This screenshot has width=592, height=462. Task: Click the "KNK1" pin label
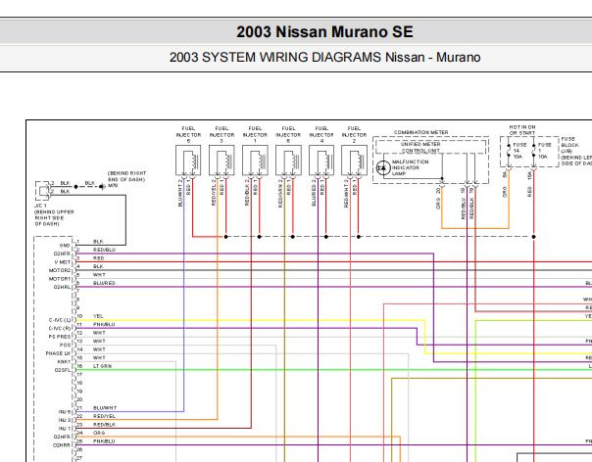click(64, 362)
